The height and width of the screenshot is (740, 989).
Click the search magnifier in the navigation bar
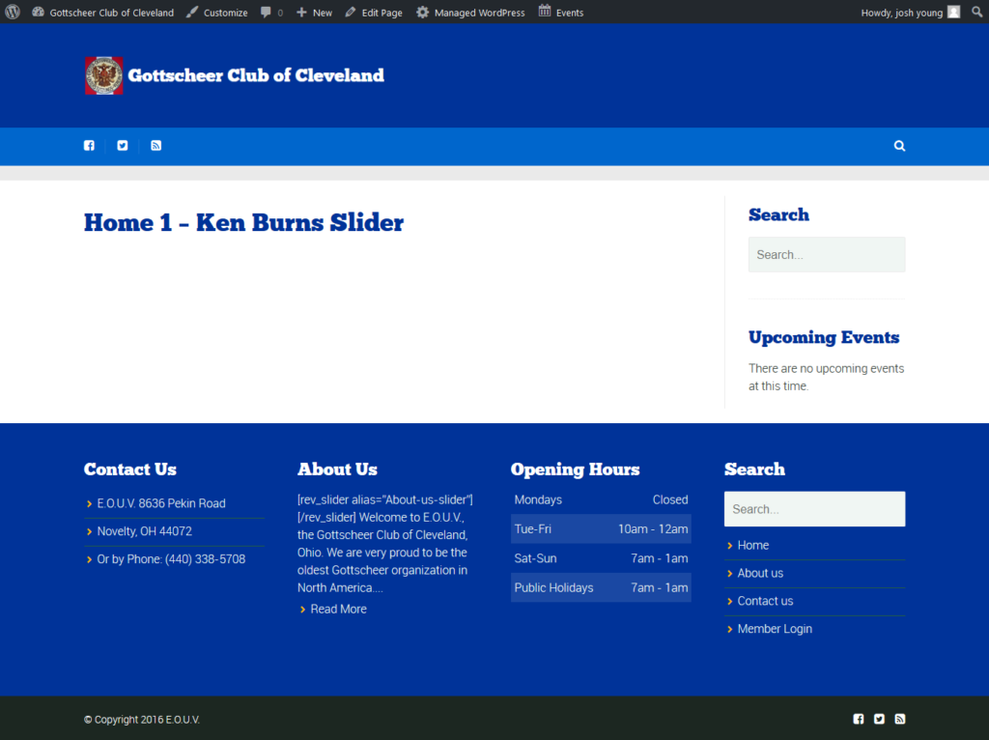pyautogui.click(x=899, y=146)
